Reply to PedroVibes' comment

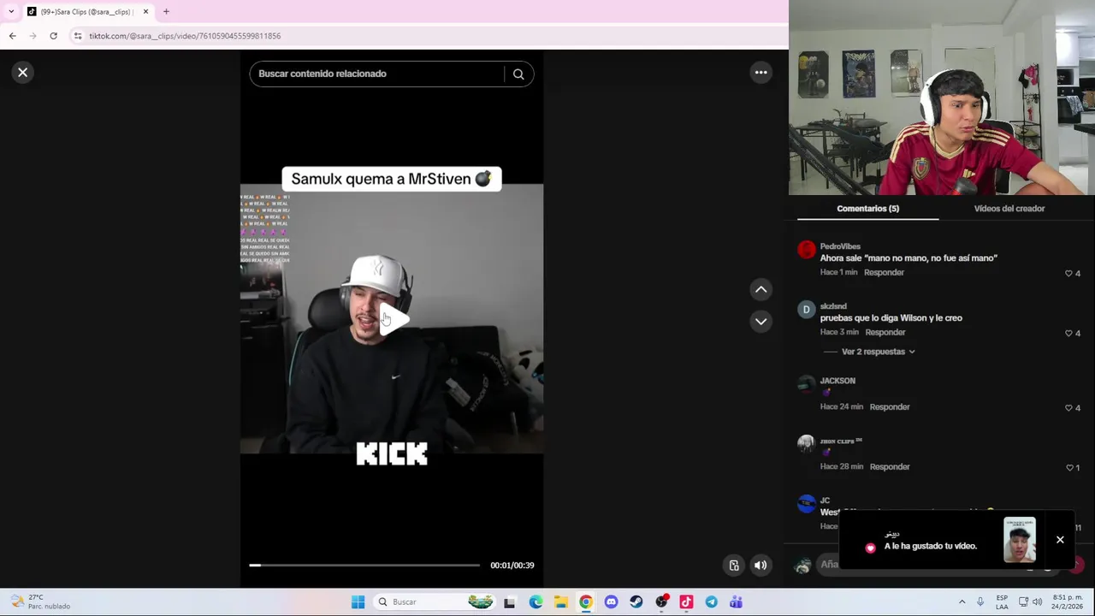click(884, 272)
